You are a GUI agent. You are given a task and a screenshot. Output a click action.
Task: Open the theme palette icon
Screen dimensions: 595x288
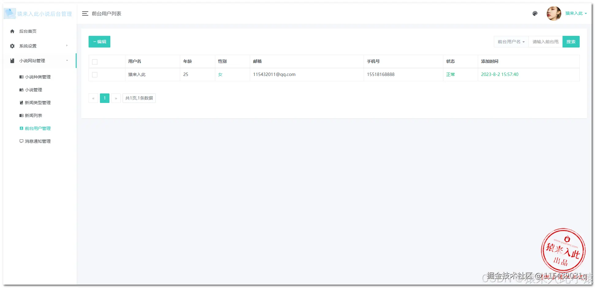[x=535, y=13]
